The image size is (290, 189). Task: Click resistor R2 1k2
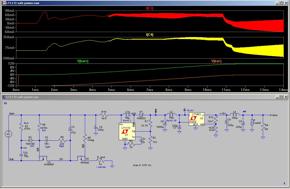click(x=150, y=140)
